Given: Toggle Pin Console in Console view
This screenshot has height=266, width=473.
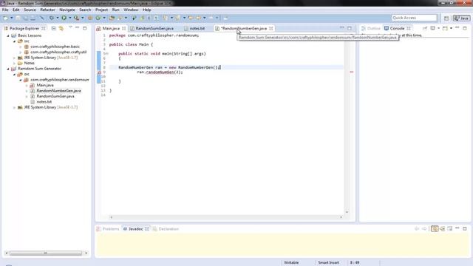Looking at the screenshot, I should [x=425, y=28].
